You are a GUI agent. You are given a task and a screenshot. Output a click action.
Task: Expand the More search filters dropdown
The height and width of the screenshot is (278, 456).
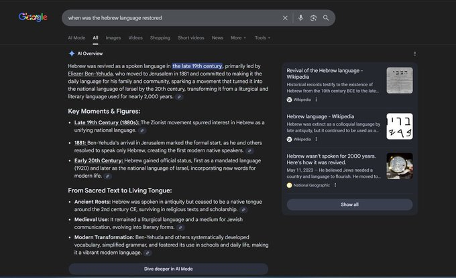[238, 37]
